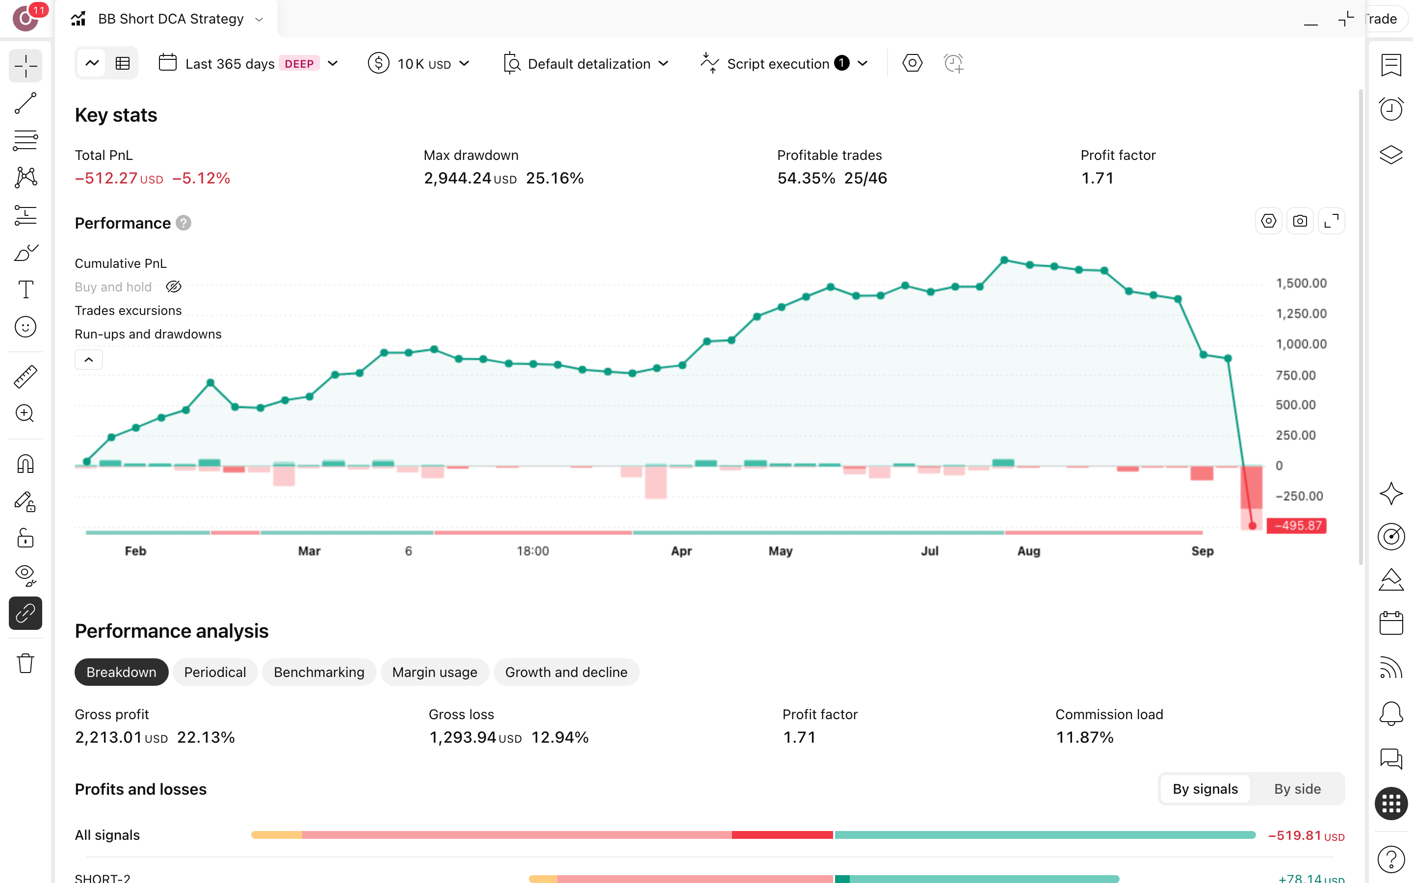Select the Benchmarking tab
The height and width of the screenshot is (883, 1413).
[x=319, y=672]
